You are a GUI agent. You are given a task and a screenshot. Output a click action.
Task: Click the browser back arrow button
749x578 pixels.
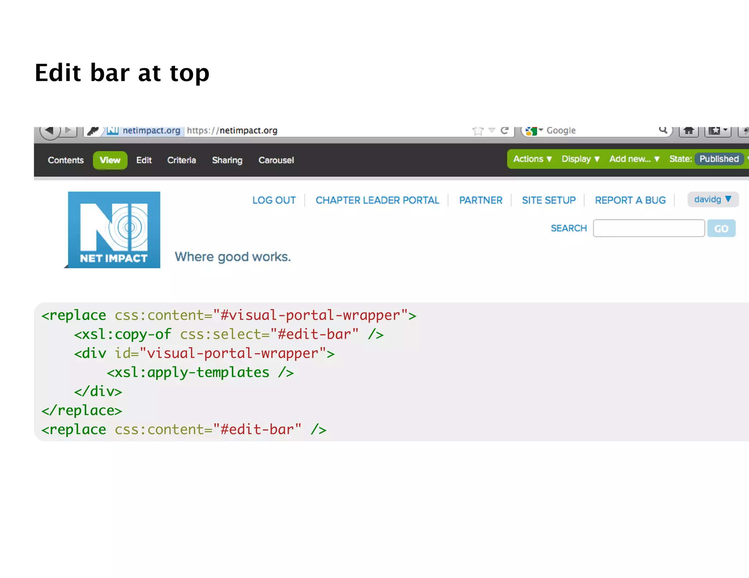(50, 131)
